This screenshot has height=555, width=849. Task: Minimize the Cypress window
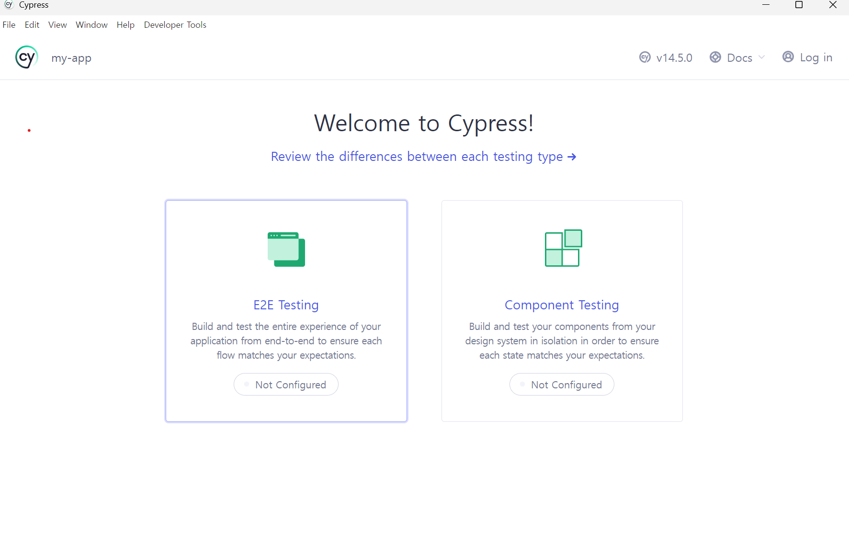[x=766, y=5]
